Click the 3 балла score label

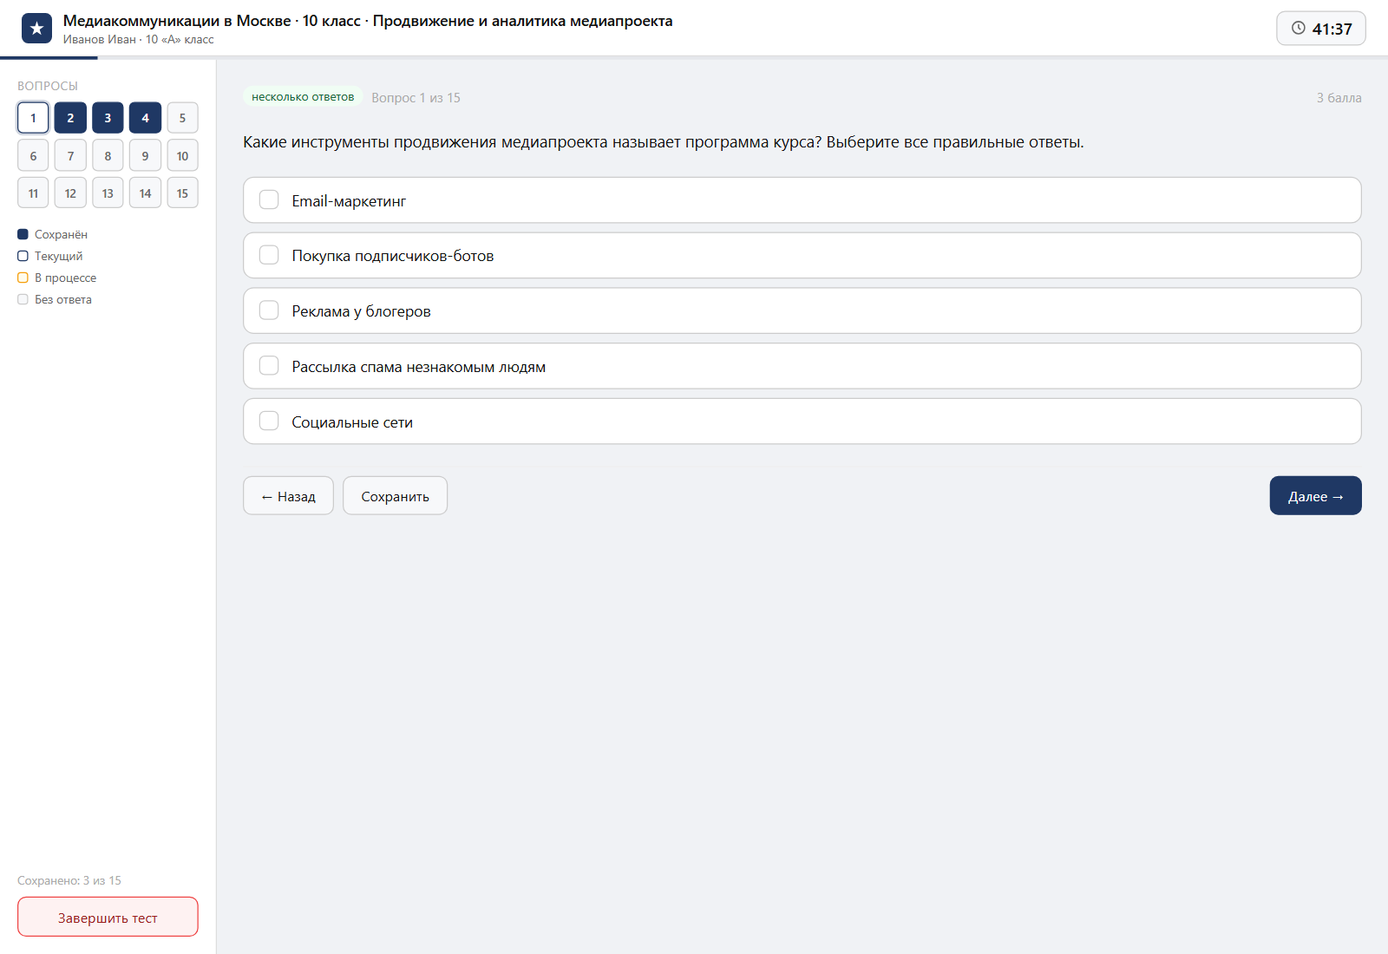[1339, 98]
